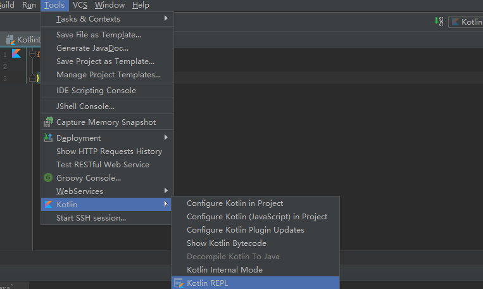Open Groovy Console... entry
483x289 pixels.
point(106,178)
